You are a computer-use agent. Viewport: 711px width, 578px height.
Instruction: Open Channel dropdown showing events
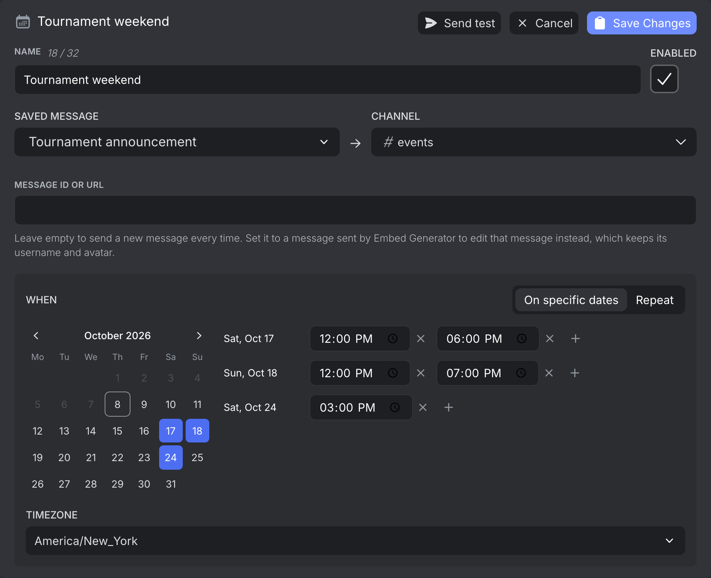click(534, 142)
